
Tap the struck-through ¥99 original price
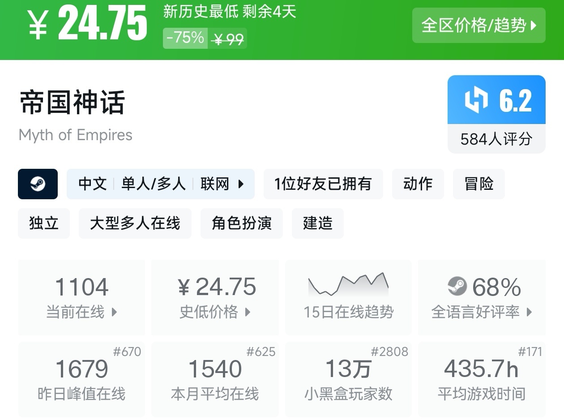coord(228,39)
